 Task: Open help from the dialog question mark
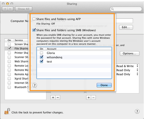point(35,85)
